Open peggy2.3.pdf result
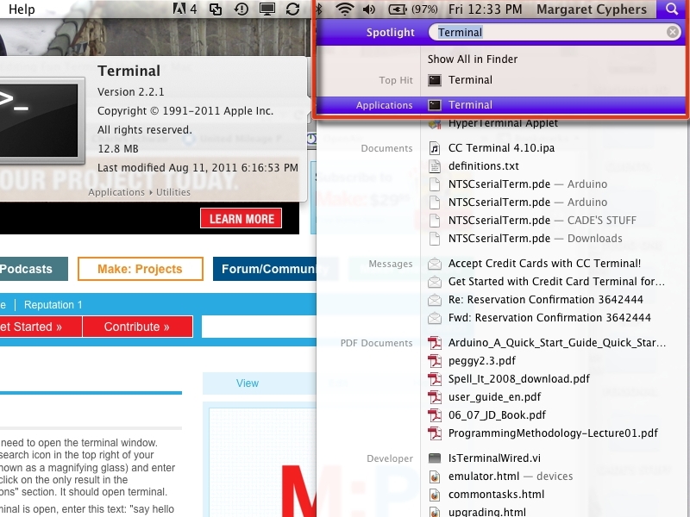The width and height of the screenshot is (690, 517). (482, 361)
